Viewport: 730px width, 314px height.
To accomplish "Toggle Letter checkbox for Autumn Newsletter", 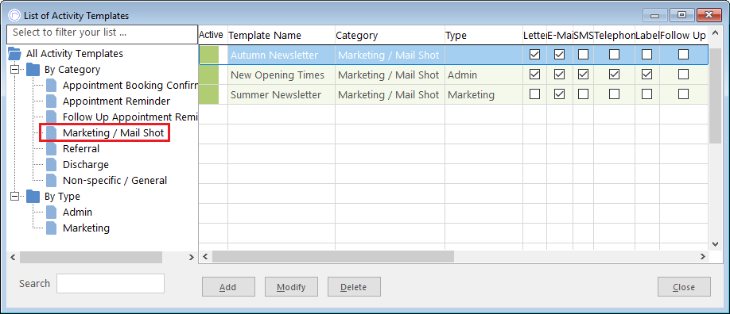I will pyautogui.click(x=535, y=55).
